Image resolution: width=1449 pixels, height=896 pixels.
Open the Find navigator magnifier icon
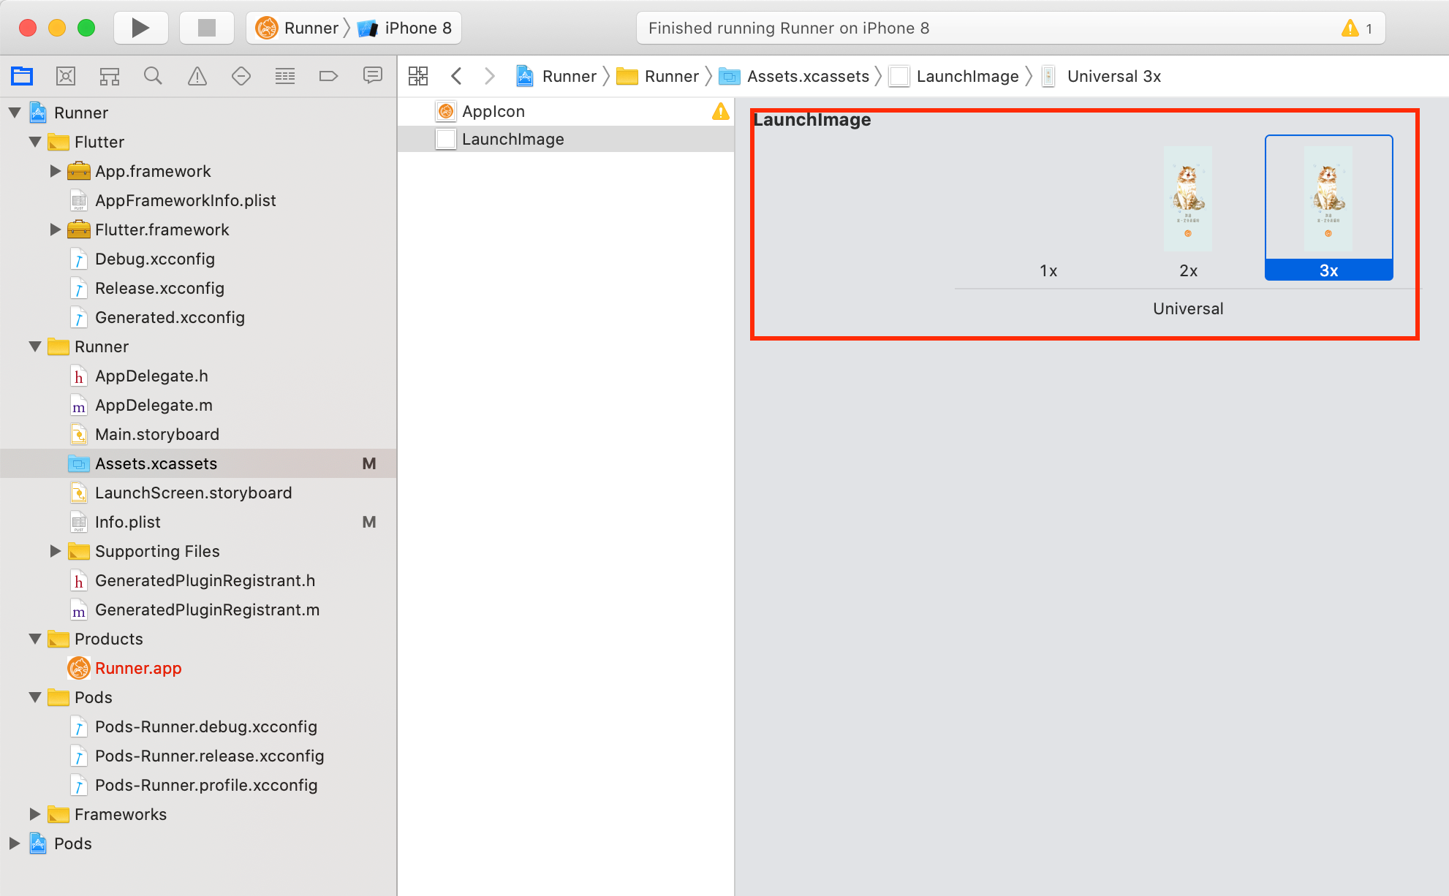pyautogui.click(x=153, y=76)
